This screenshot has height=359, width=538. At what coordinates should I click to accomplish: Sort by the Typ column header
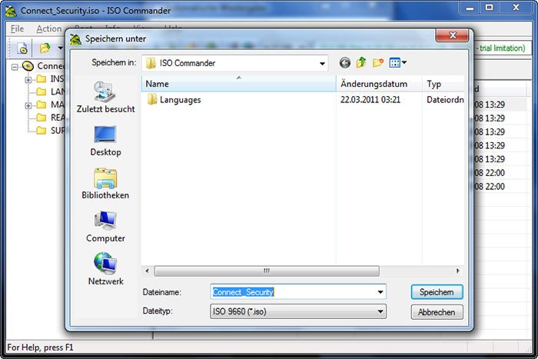click(443, 84)
